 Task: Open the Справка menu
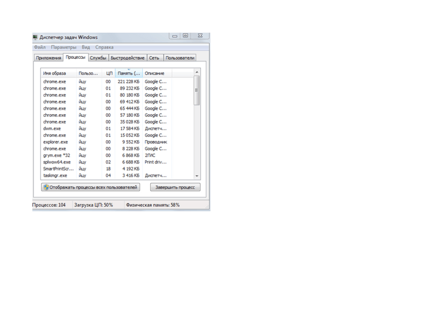tap(104, 48)
